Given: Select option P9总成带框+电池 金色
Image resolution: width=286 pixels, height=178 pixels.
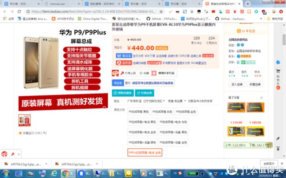Looking at the screenshot, I should pos(142,132).
